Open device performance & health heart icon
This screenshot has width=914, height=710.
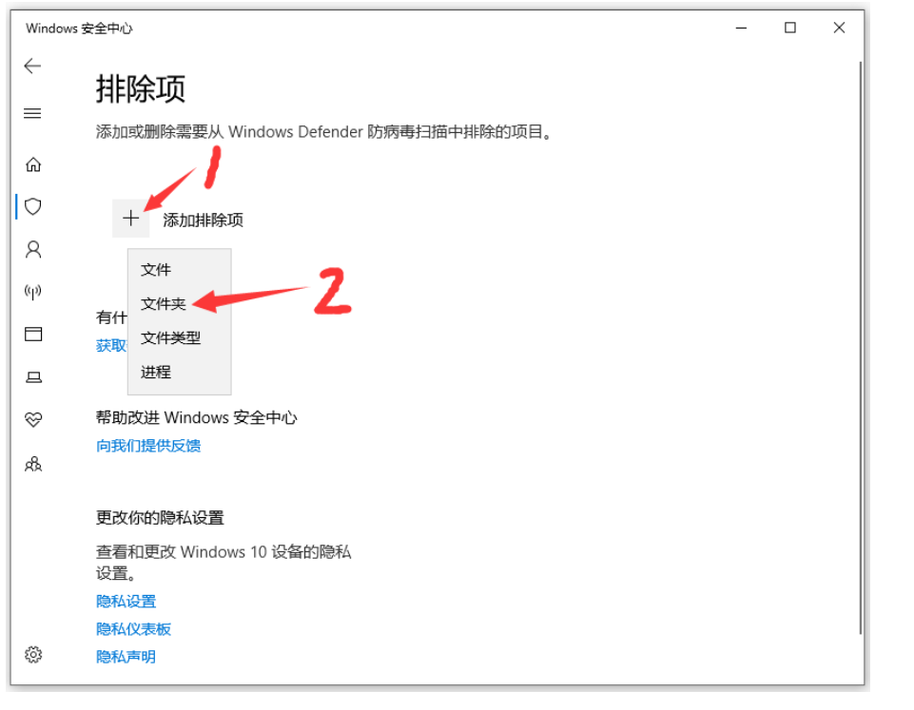pos(33,420)
